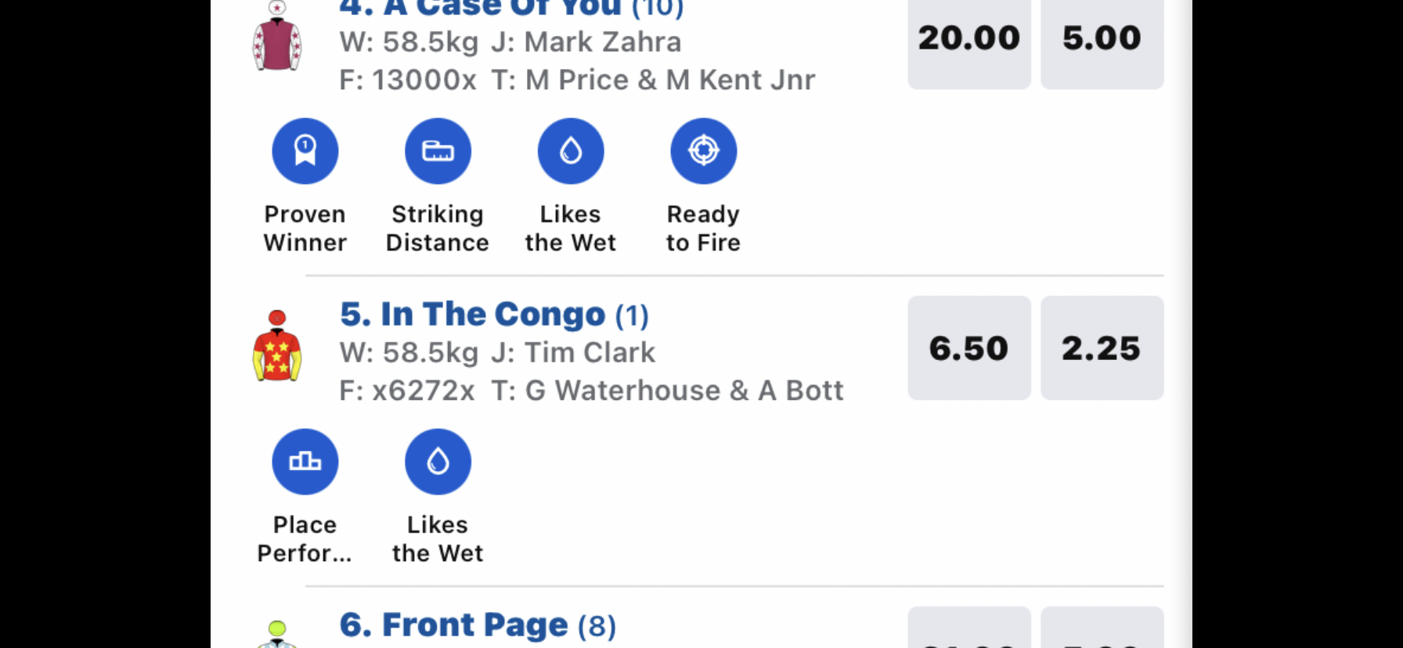Open the Front Page runner link

pyautogui.click(x=478, y=625)
